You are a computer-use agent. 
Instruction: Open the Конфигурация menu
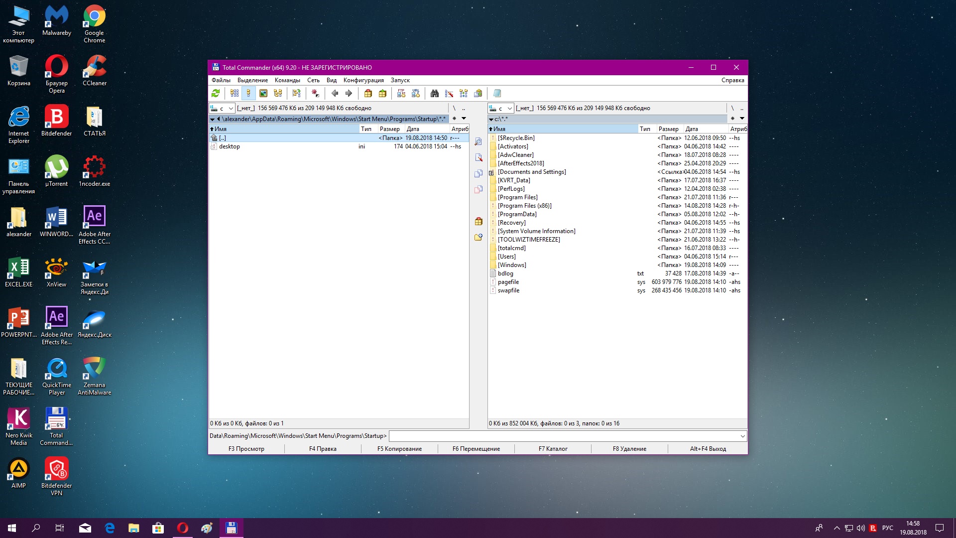tap(363, 80)
